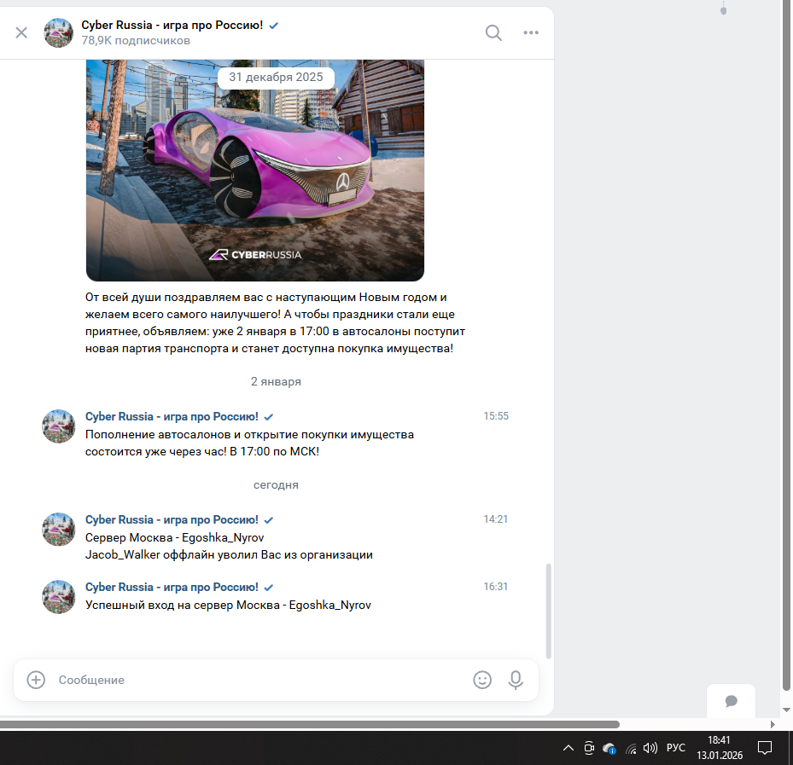Open the emoji picker smiley
This screenshot has height=765, width=793.
point(482,680)
